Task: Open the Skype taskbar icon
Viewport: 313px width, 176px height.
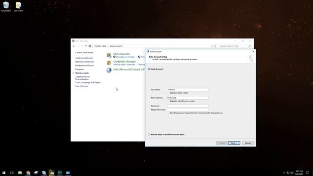Action: point(44,173)
